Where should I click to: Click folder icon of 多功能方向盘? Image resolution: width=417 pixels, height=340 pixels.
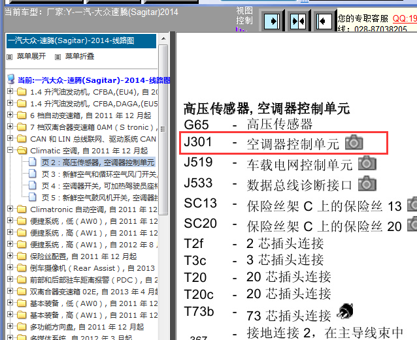tap(22, 326)
